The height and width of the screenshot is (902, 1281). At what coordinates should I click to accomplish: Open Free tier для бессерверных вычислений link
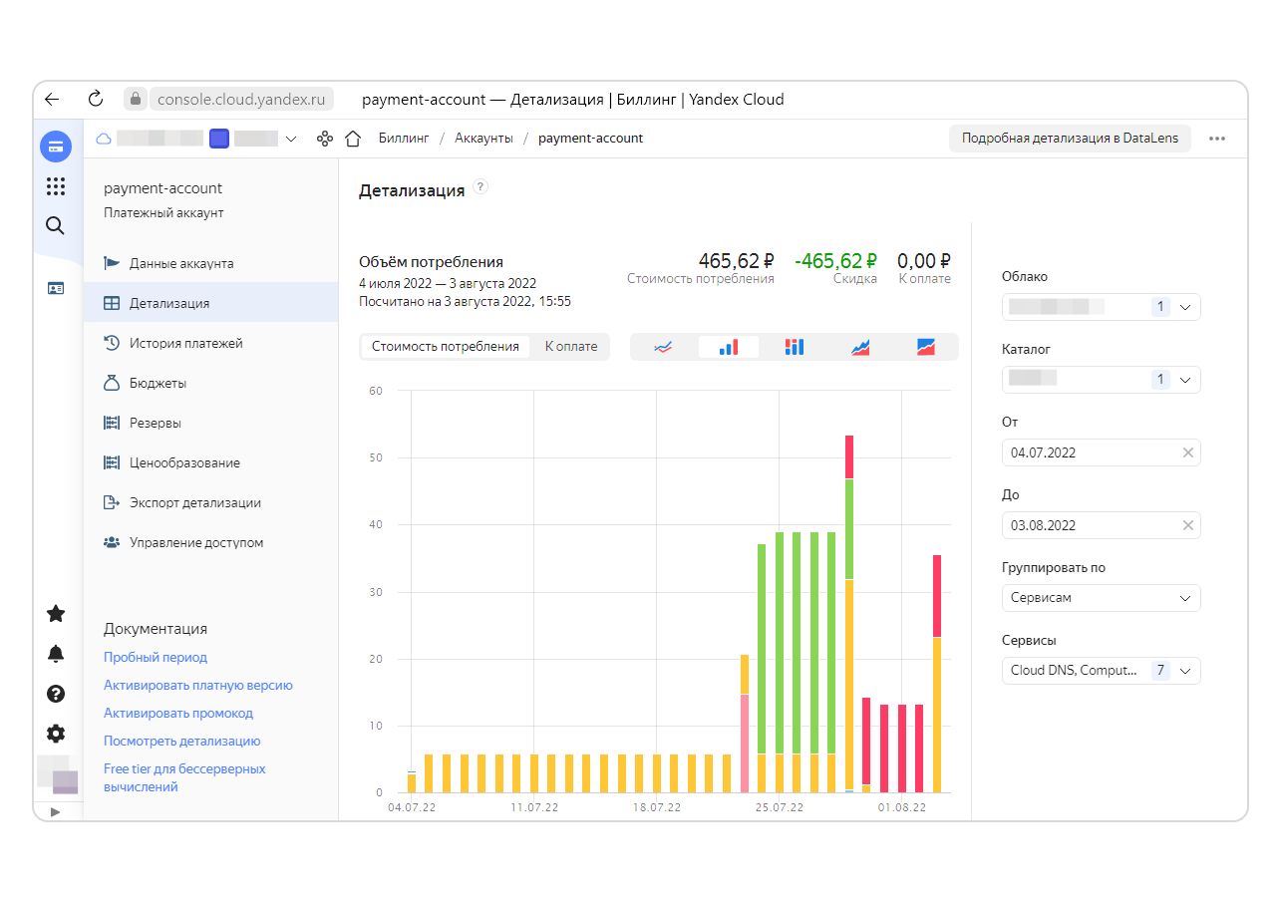(184, 778)
